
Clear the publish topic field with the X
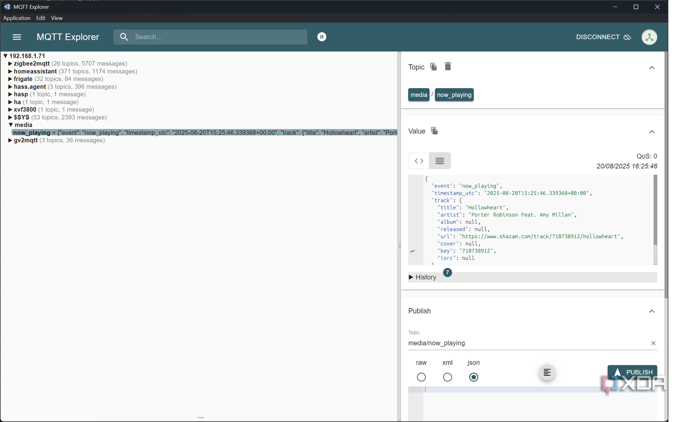coord(653,343)
